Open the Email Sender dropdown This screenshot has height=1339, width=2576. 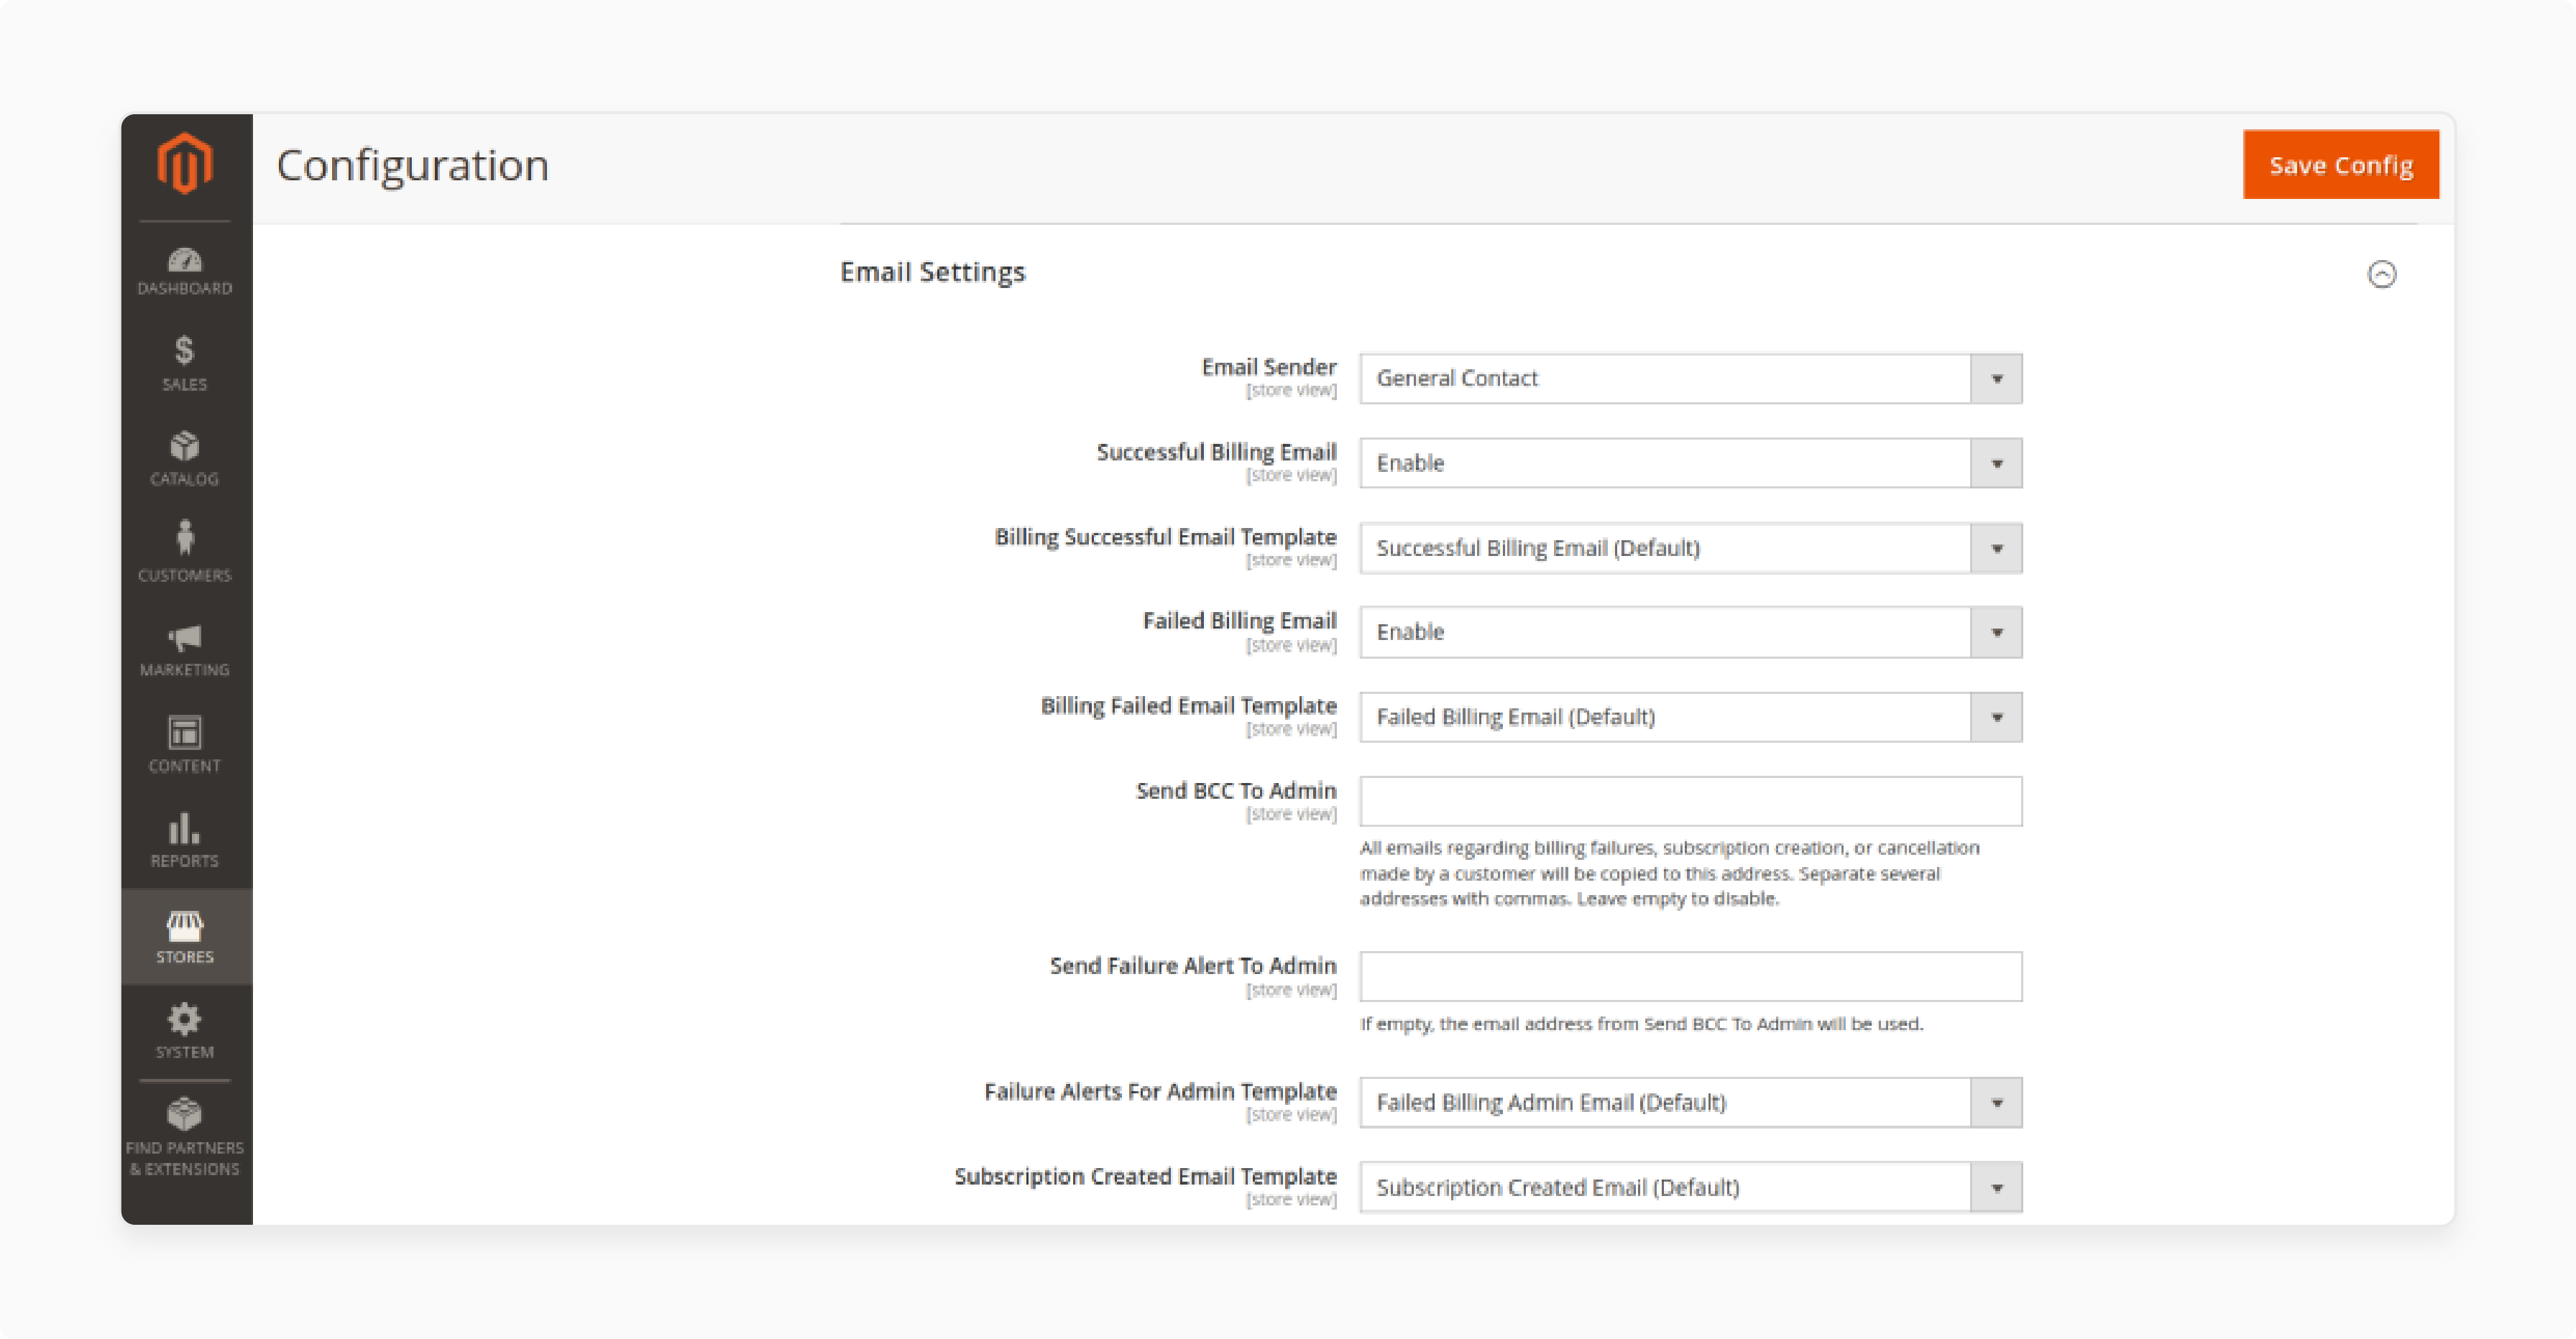(1691, 379)
